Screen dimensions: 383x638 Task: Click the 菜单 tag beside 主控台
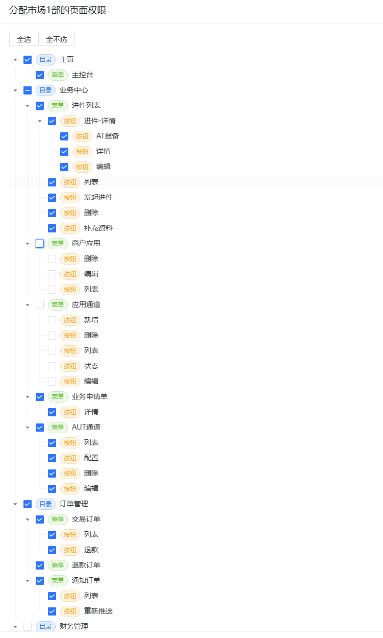(x=58, y=75)
